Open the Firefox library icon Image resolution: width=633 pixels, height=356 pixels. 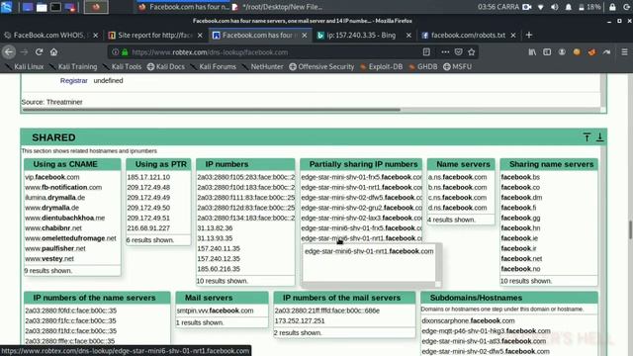(x=532, y=52)
